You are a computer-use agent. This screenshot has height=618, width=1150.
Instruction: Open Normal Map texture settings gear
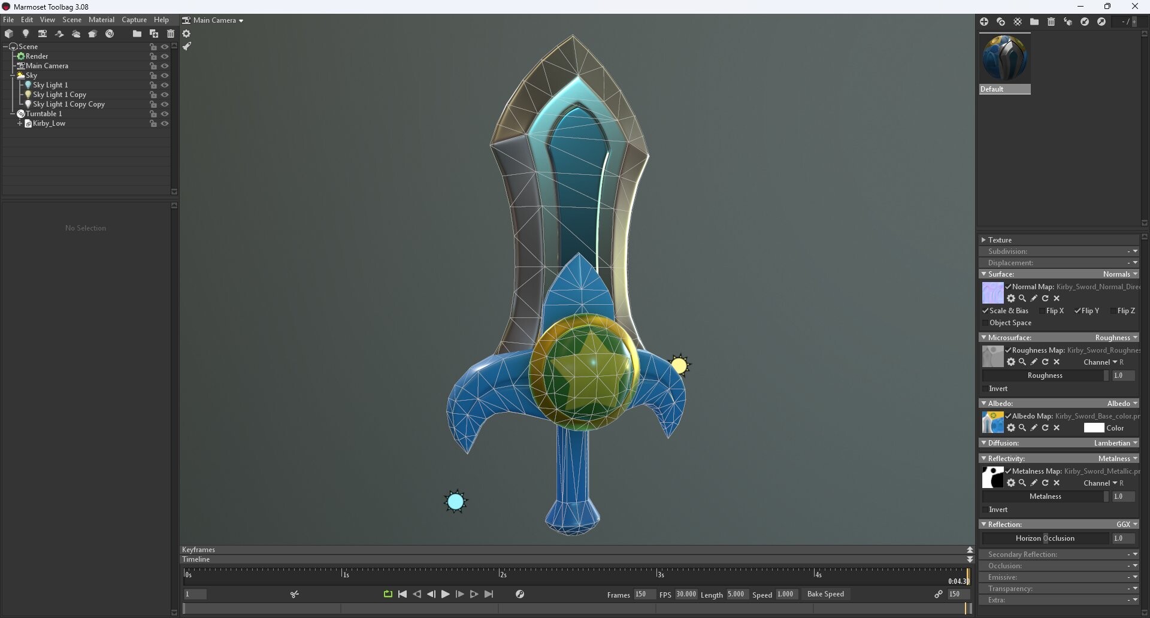1011,298
